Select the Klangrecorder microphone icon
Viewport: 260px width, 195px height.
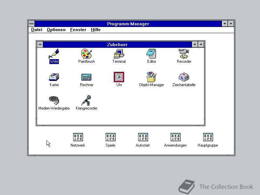point(86,100)
